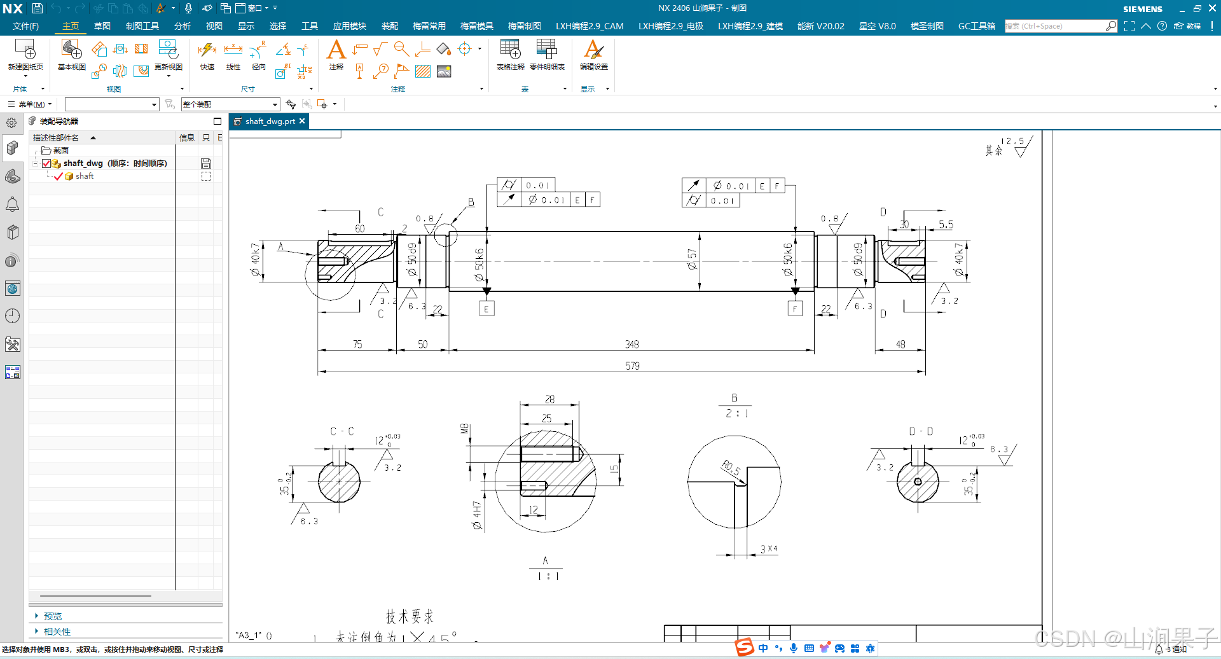Expand the 尺寸 group dropdown arrow
The width and height of the screenshot is (1221, 659).
point(311,89)
